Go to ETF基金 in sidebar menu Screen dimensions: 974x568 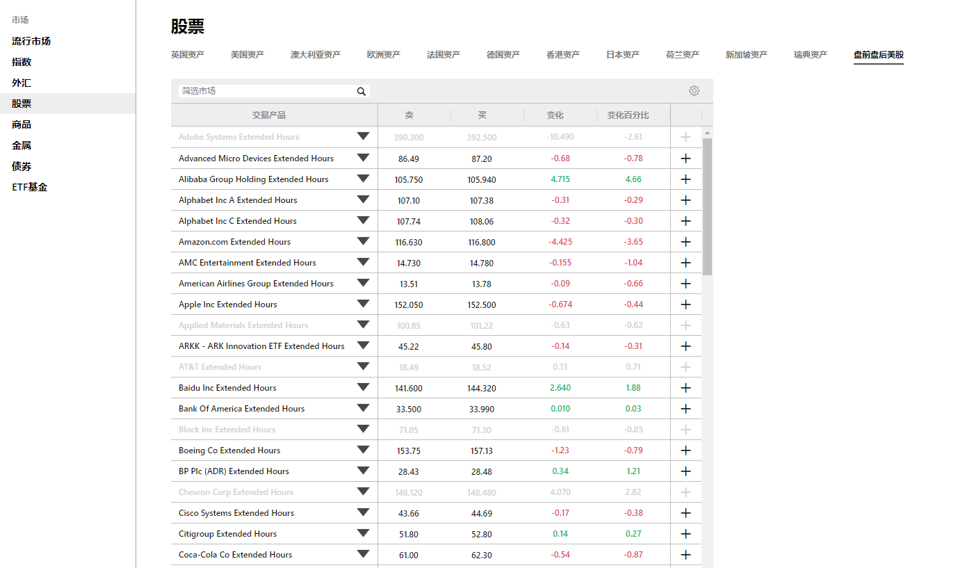point(30,187)
